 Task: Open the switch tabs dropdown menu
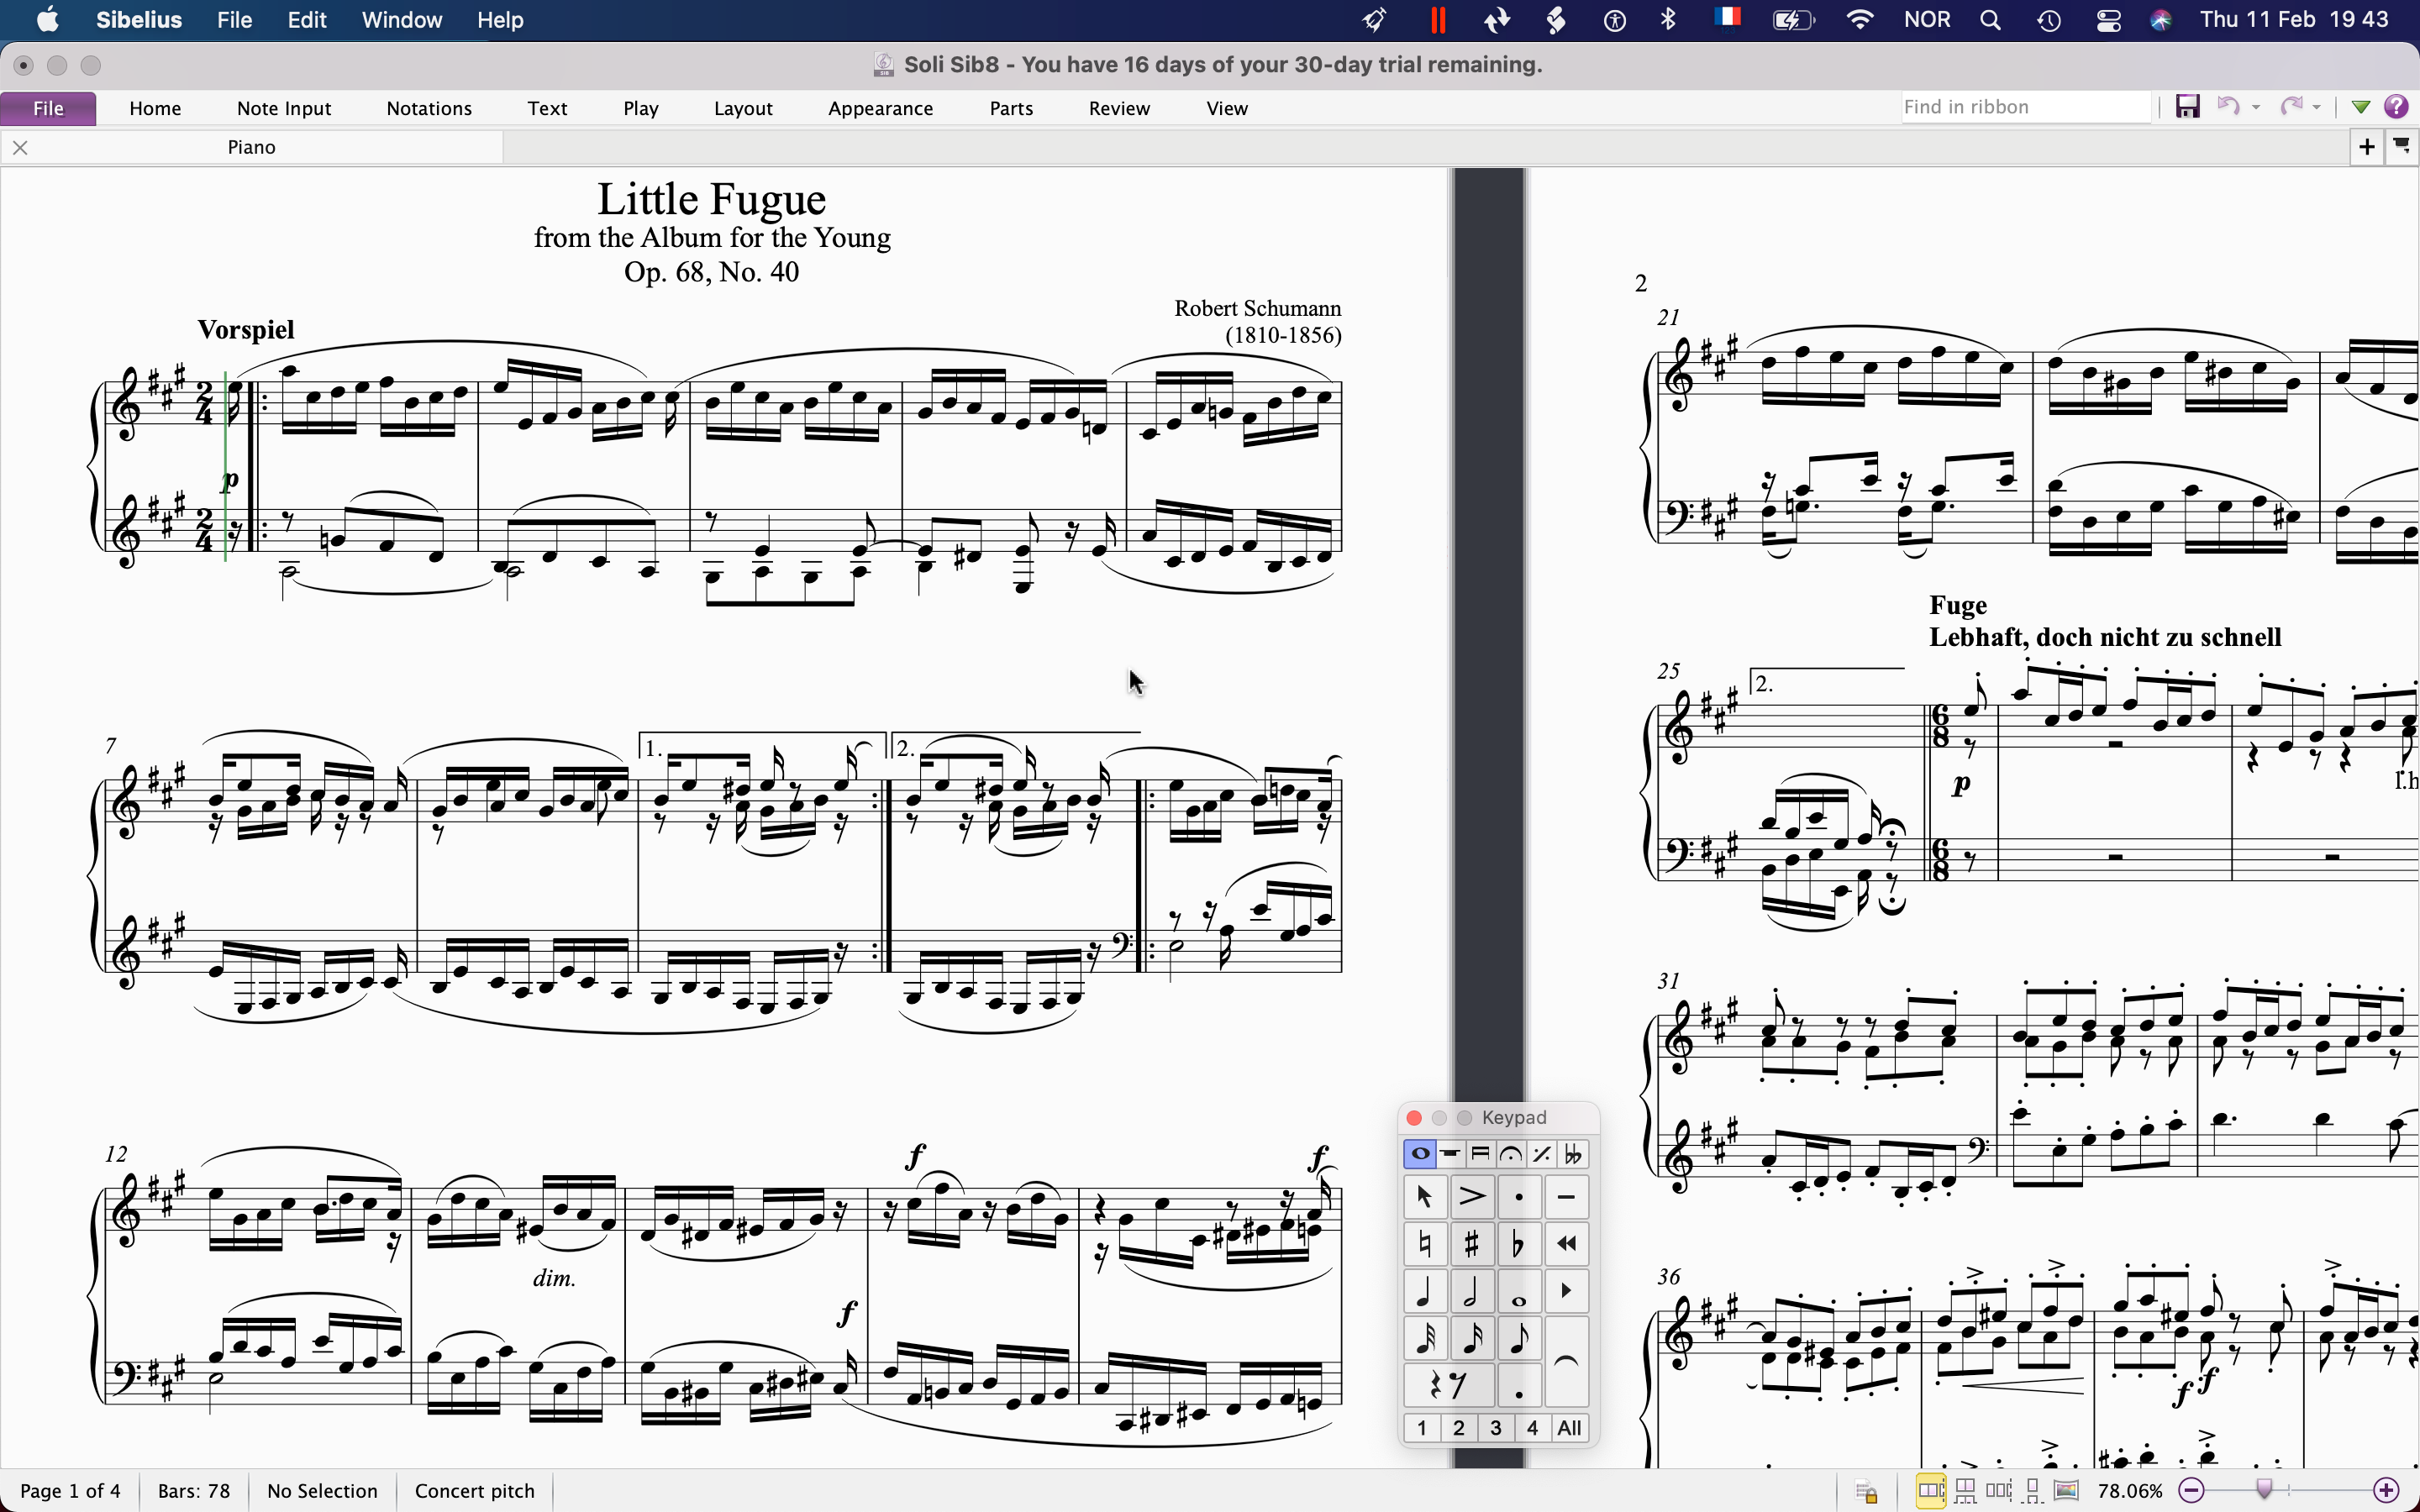[x=2401, y=147]
